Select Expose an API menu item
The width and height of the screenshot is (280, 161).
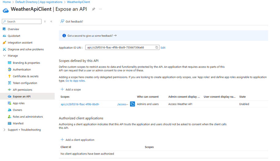[x=27, y=96]
